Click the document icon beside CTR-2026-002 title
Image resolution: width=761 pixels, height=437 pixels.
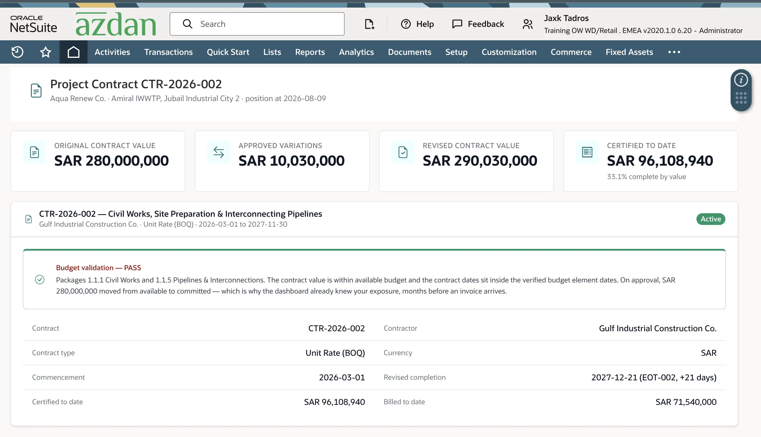[x=29, y=219]
